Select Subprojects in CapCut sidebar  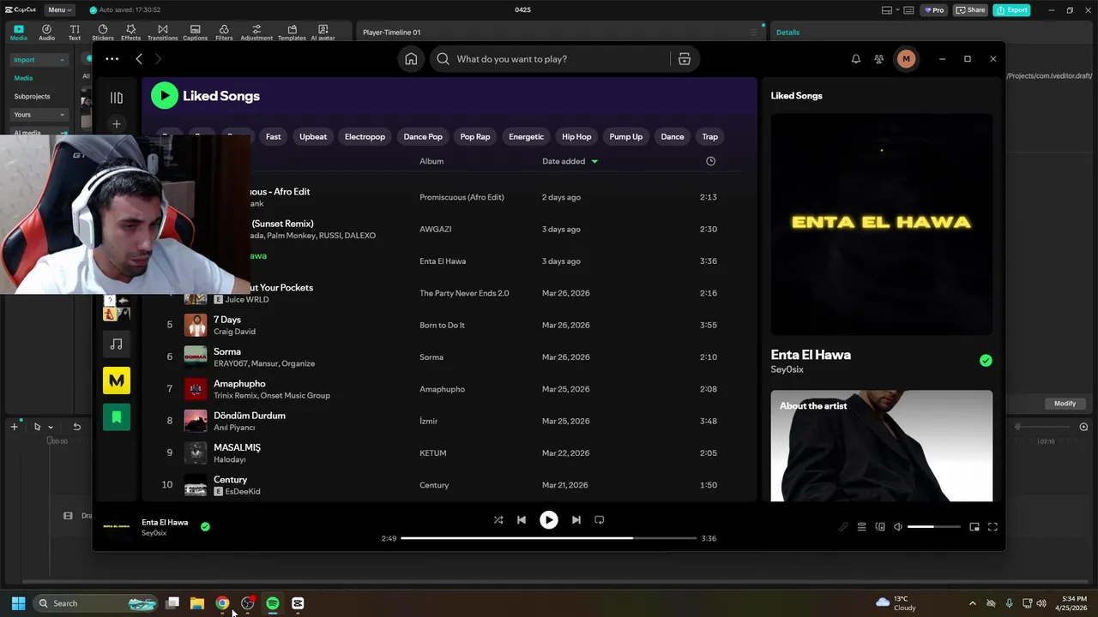(33, 96)
